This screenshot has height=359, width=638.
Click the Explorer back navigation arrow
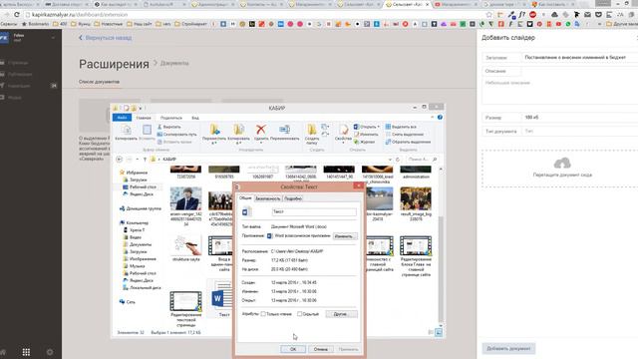pos(120,160)
